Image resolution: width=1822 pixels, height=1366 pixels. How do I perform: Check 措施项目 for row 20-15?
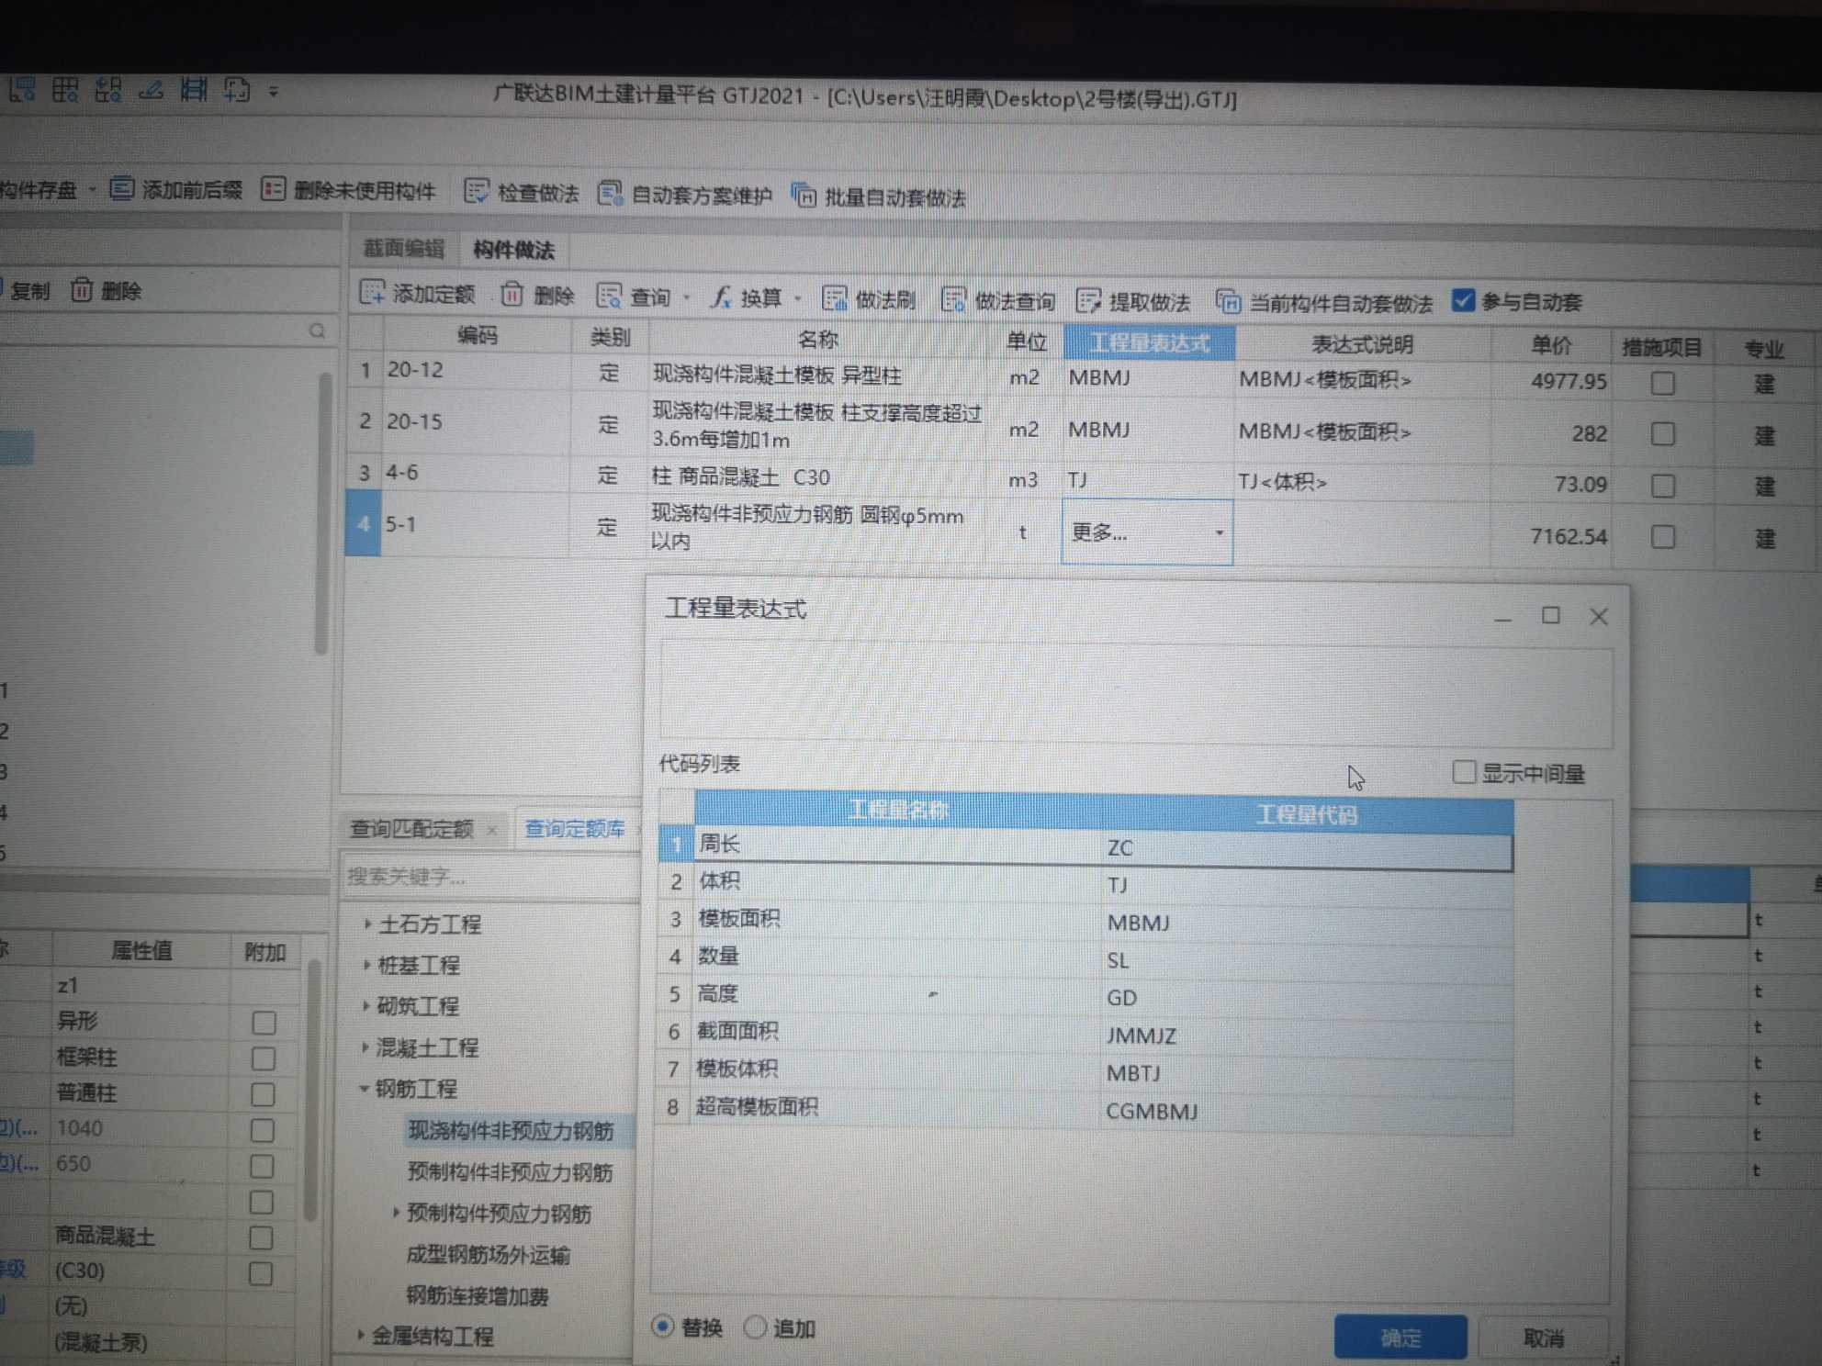1662,433
